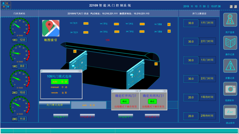
Task: Select the auto 自动 mode option
Action: click(60, 82)
